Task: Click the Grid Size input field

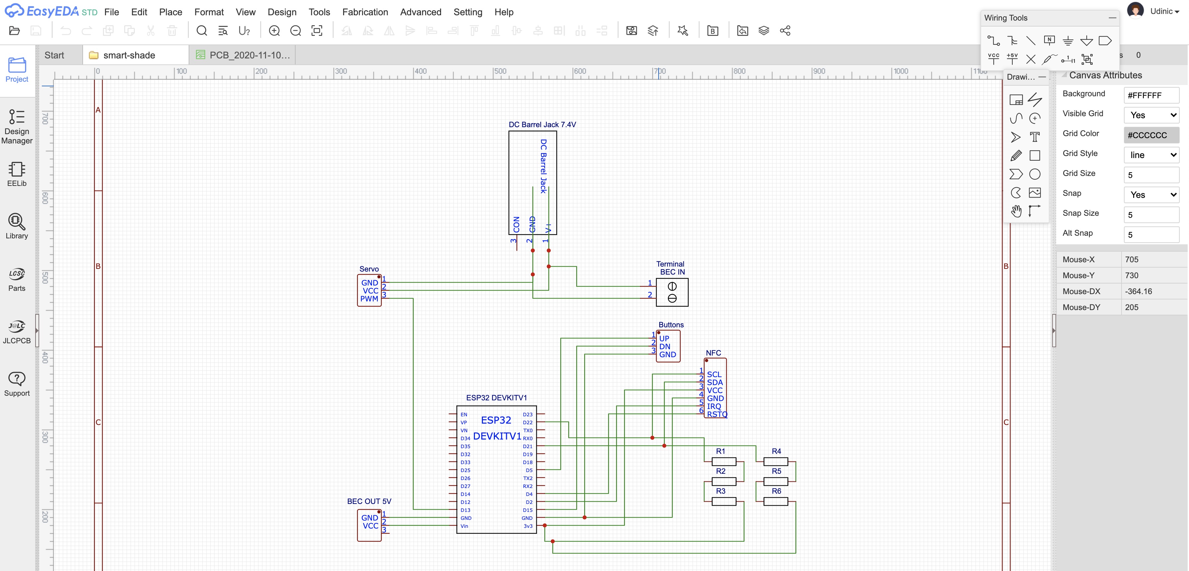Action: (1151, 175)
